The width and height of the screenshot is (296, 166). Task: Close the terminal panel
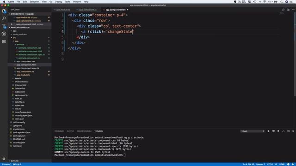pos(293,131)
